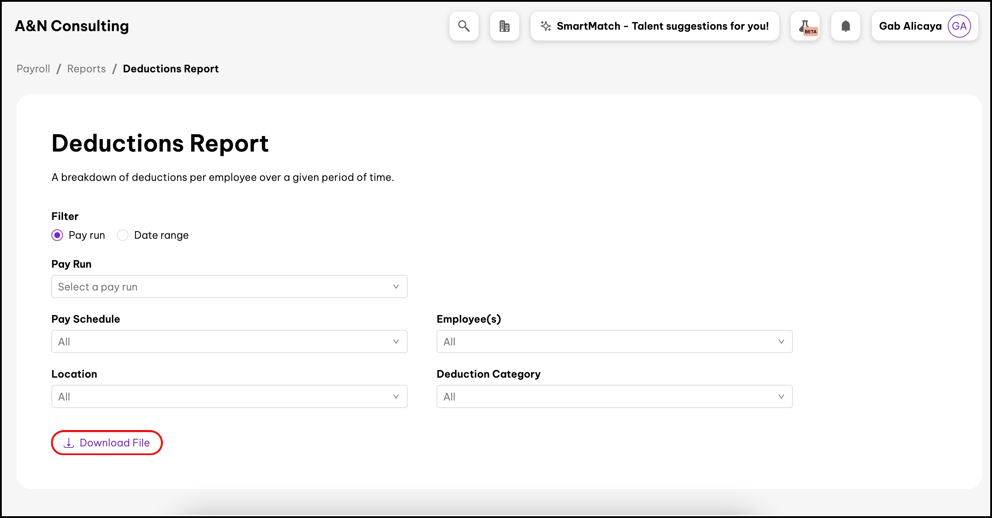Open the beta flask icon
This screenshot has width=992, height=518.
click(x=805, y=26)
